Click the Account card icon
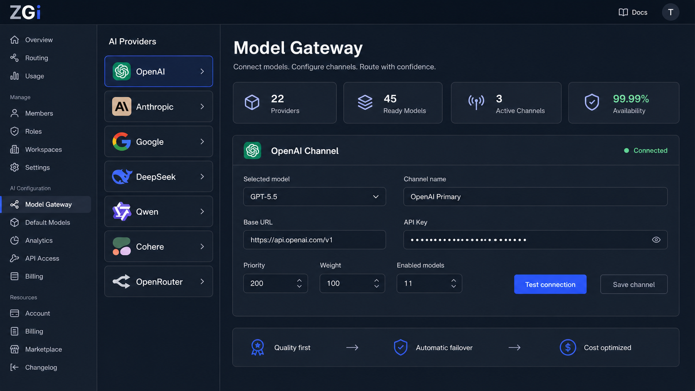 15,313
